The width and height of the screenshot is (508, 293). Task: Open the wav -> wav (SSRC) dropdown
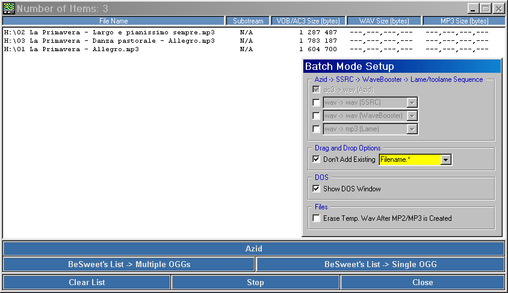pos(412,103)
